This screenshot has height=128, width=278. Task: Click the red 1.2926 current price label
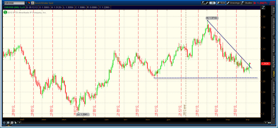(266, 64)
